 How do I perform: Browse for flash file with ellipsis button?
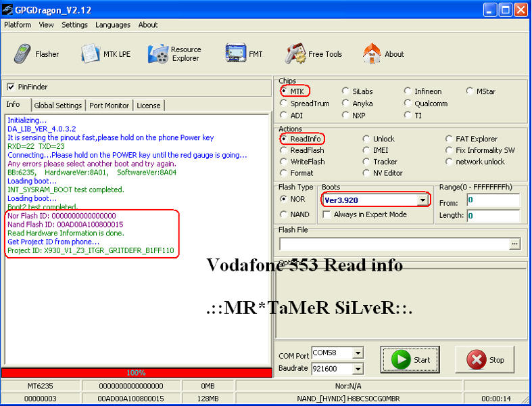514,244
